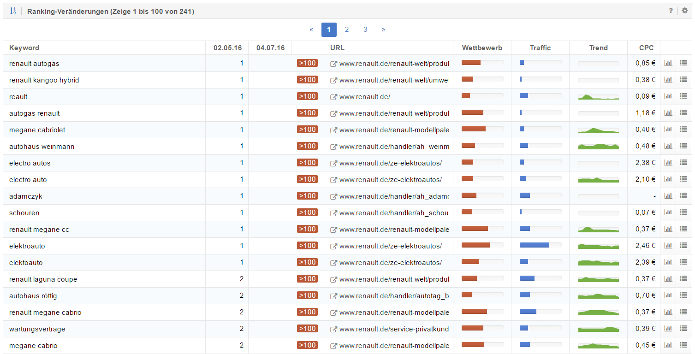
Task: Open external link icon in adamczyk row
Action: pyautogui.click(x=334, y=196)
